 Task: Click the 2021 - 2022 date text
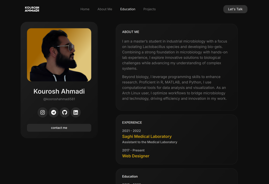click(x=131, y=131)
